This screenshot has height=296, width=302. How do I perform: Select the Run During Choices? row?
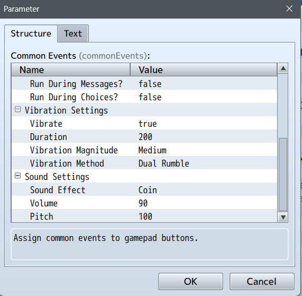point(144,97)
